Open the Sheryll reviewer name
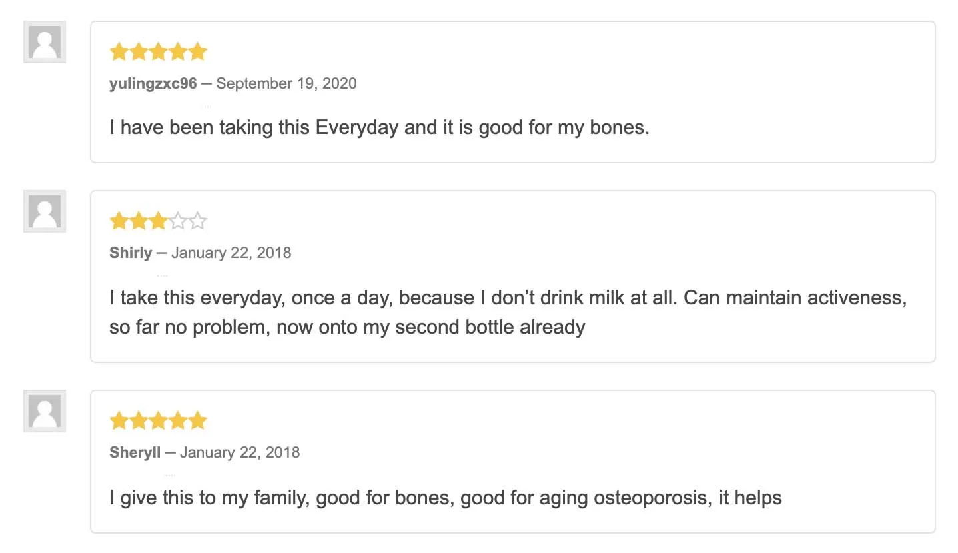This screenshot has height=553, width=958. tap(135, 452)
